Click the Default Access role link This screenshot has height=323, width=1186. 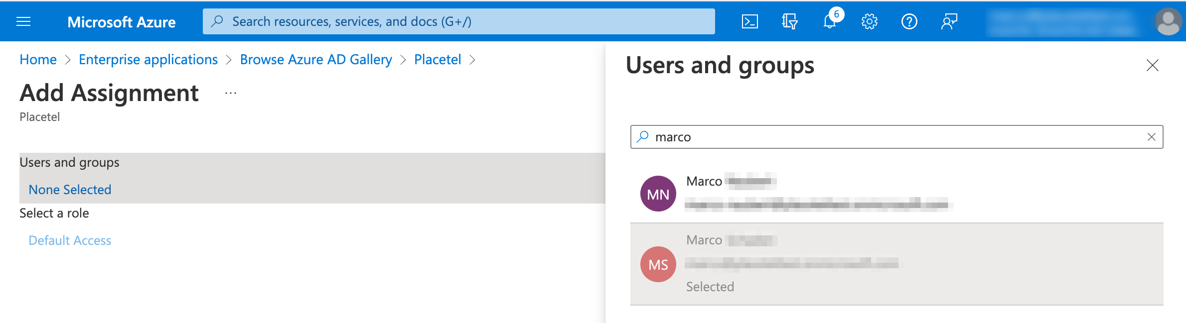click(70, 240)
